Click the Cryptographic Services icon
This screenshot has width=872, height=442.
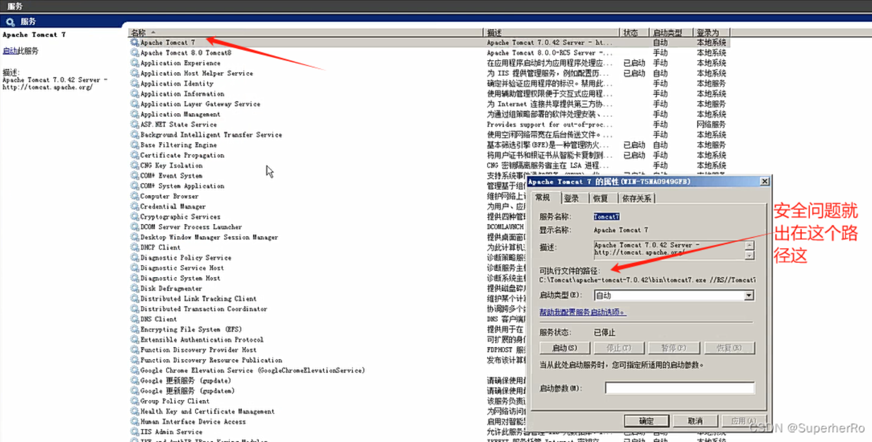(x=135, y=217)
